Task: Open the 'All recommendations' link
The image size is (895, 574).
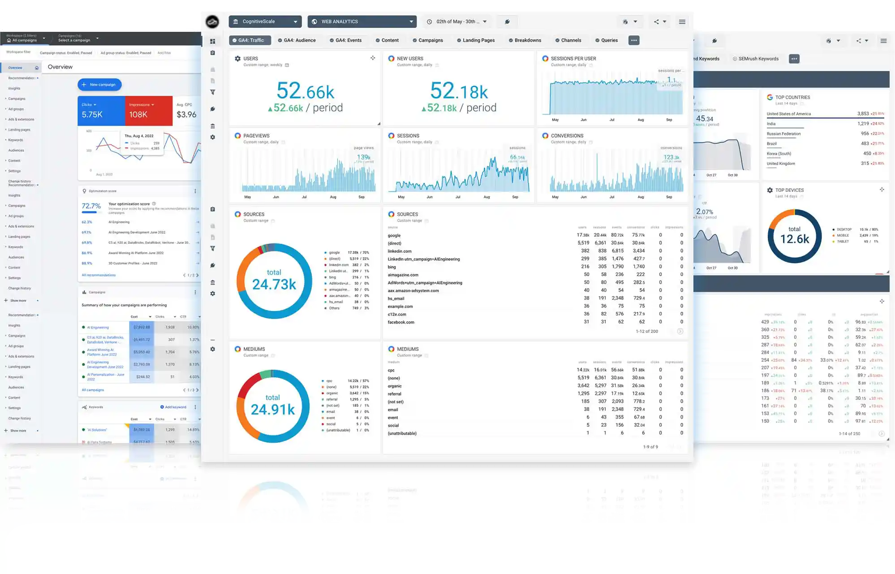Action: 99,275
